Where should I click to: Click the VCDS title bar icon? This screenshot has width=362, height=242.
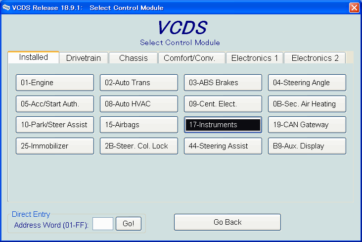click(6, 7)
